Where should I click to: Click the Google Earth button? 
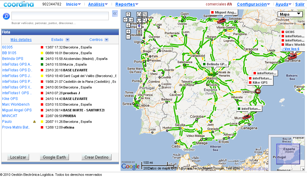click(x=54, y=157)
